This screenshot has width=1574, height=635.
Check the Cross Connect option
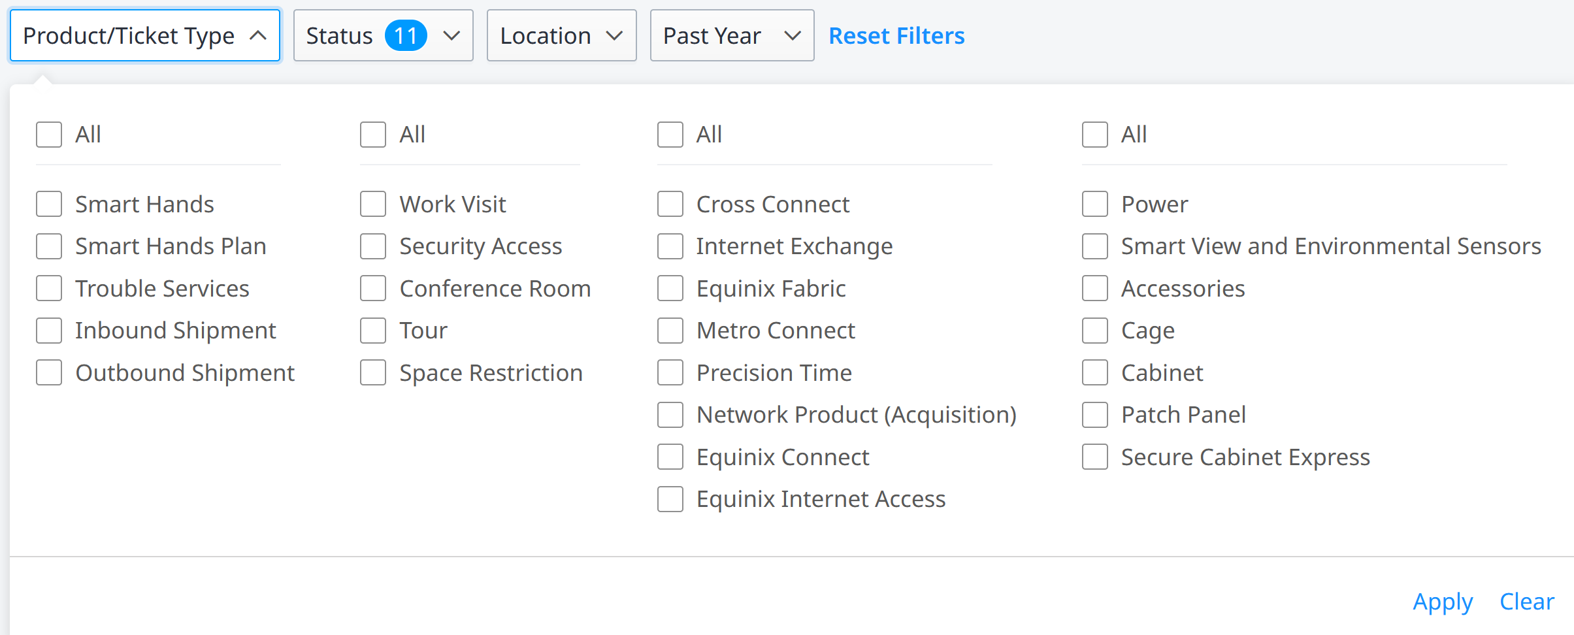(x=670, y=204)
